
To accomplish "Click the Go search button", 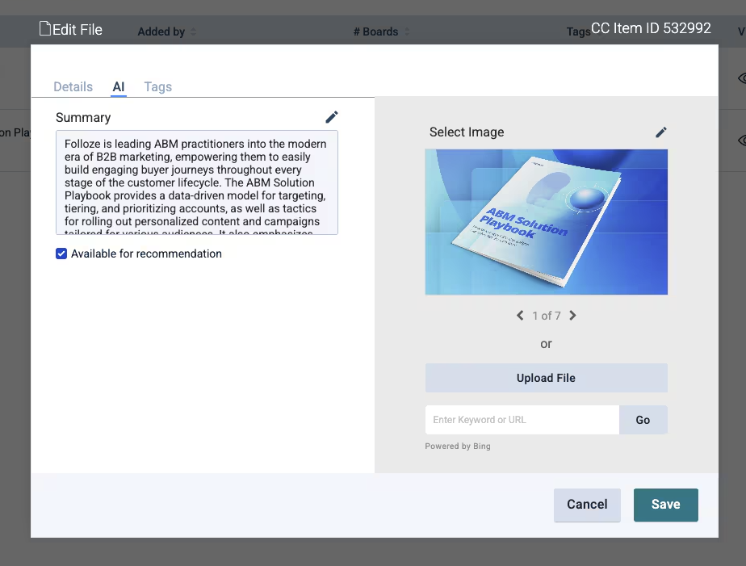I will [643, 420].
